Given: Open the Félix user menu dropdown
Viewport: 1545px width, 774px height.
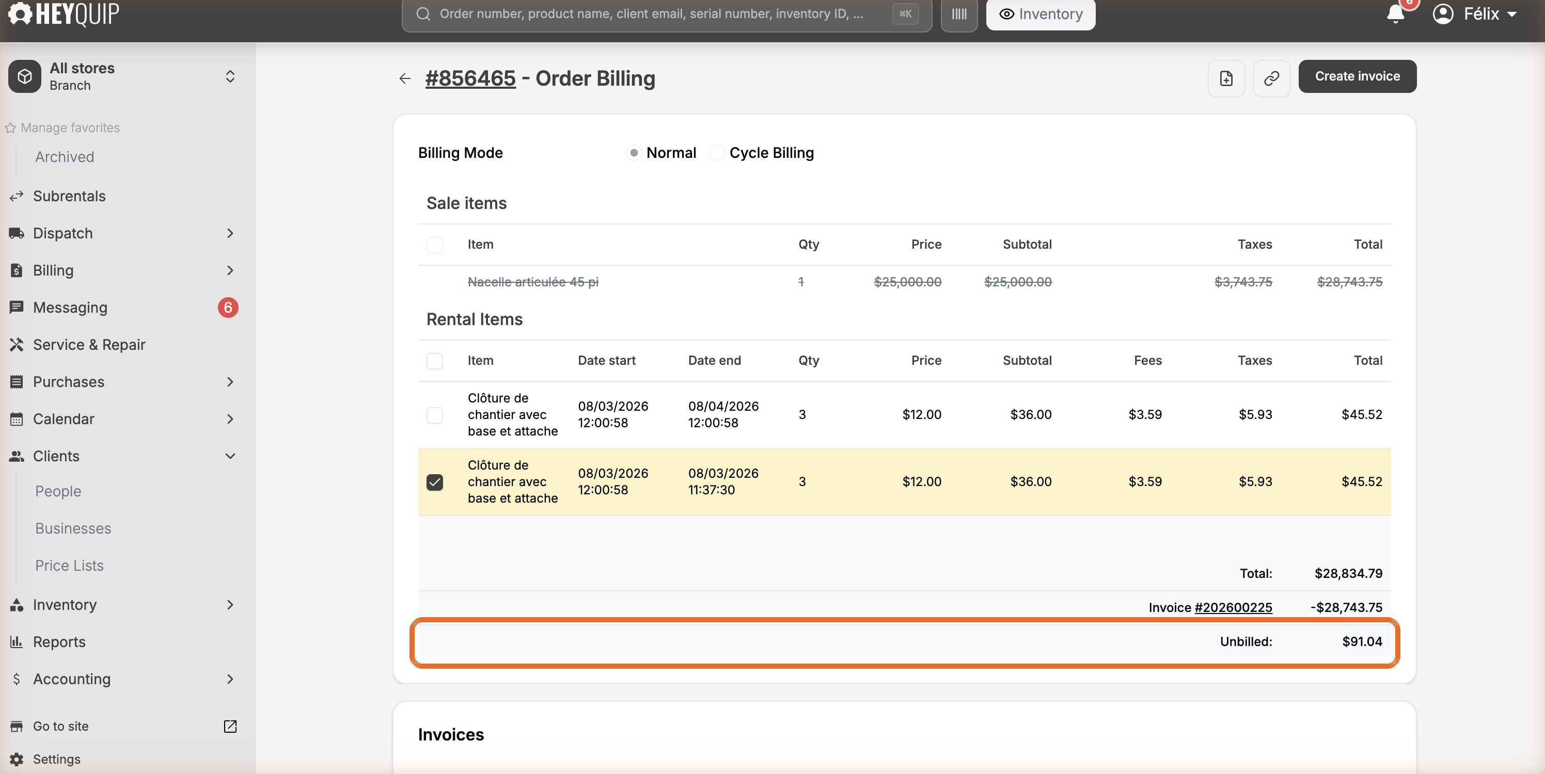Looking at the screenshot, I should (1476, 14).
